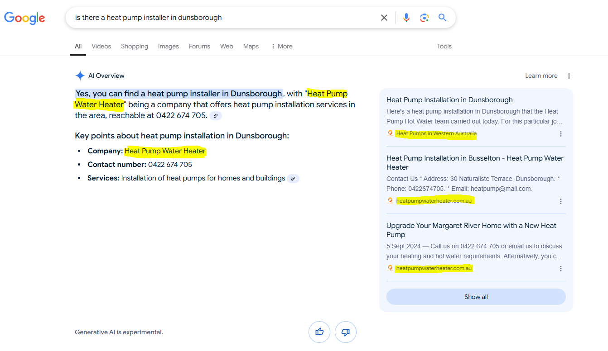Viewport: 608px width, 351px height.
Task: Expand the More search filters menu
Action: [282, 46]
